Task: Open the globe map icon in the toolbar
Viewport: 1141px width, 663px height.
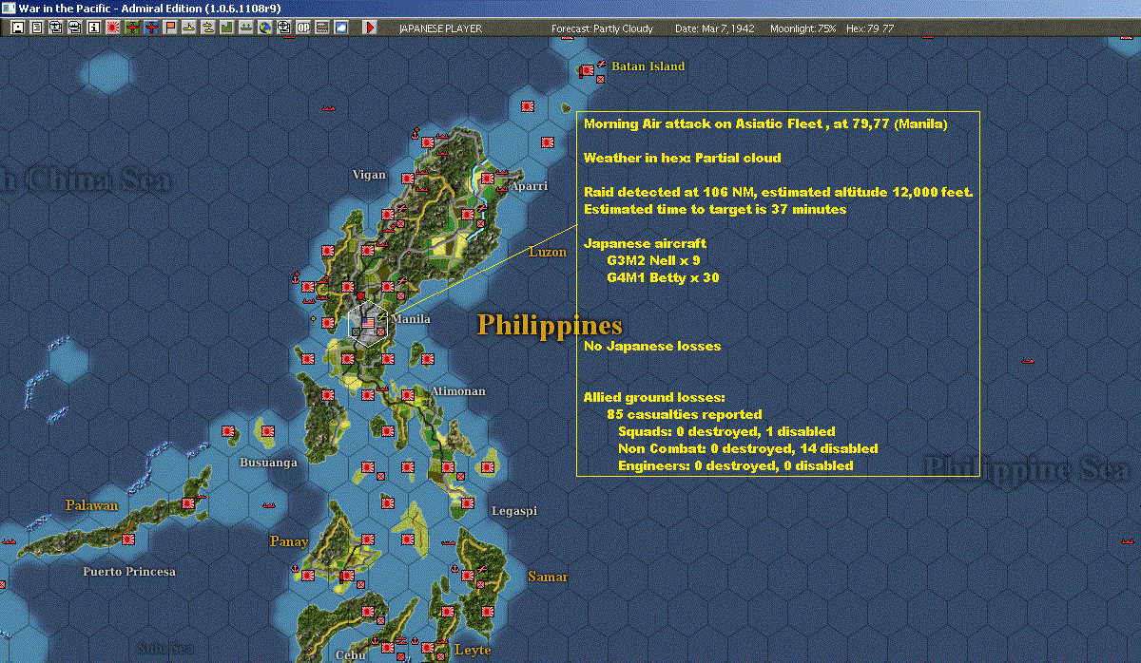Action: [x=264, y=28]
